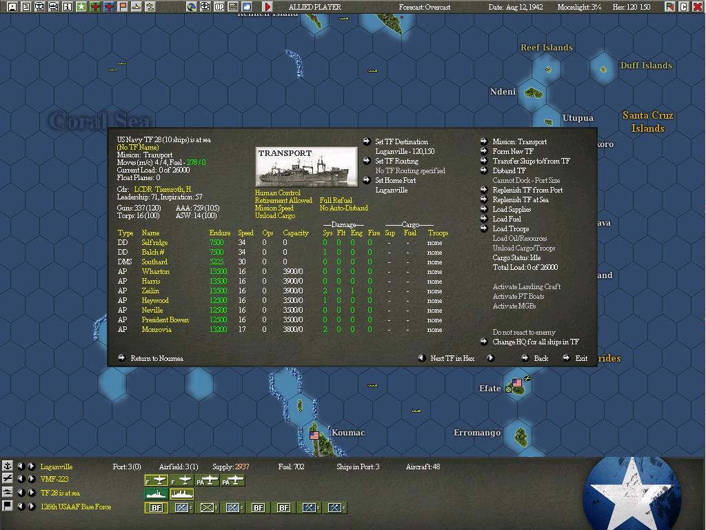Click the single yellow ship toolbar icon
Image resolution: width=706 pixels, height=530 pixels.
coord(136,7)
